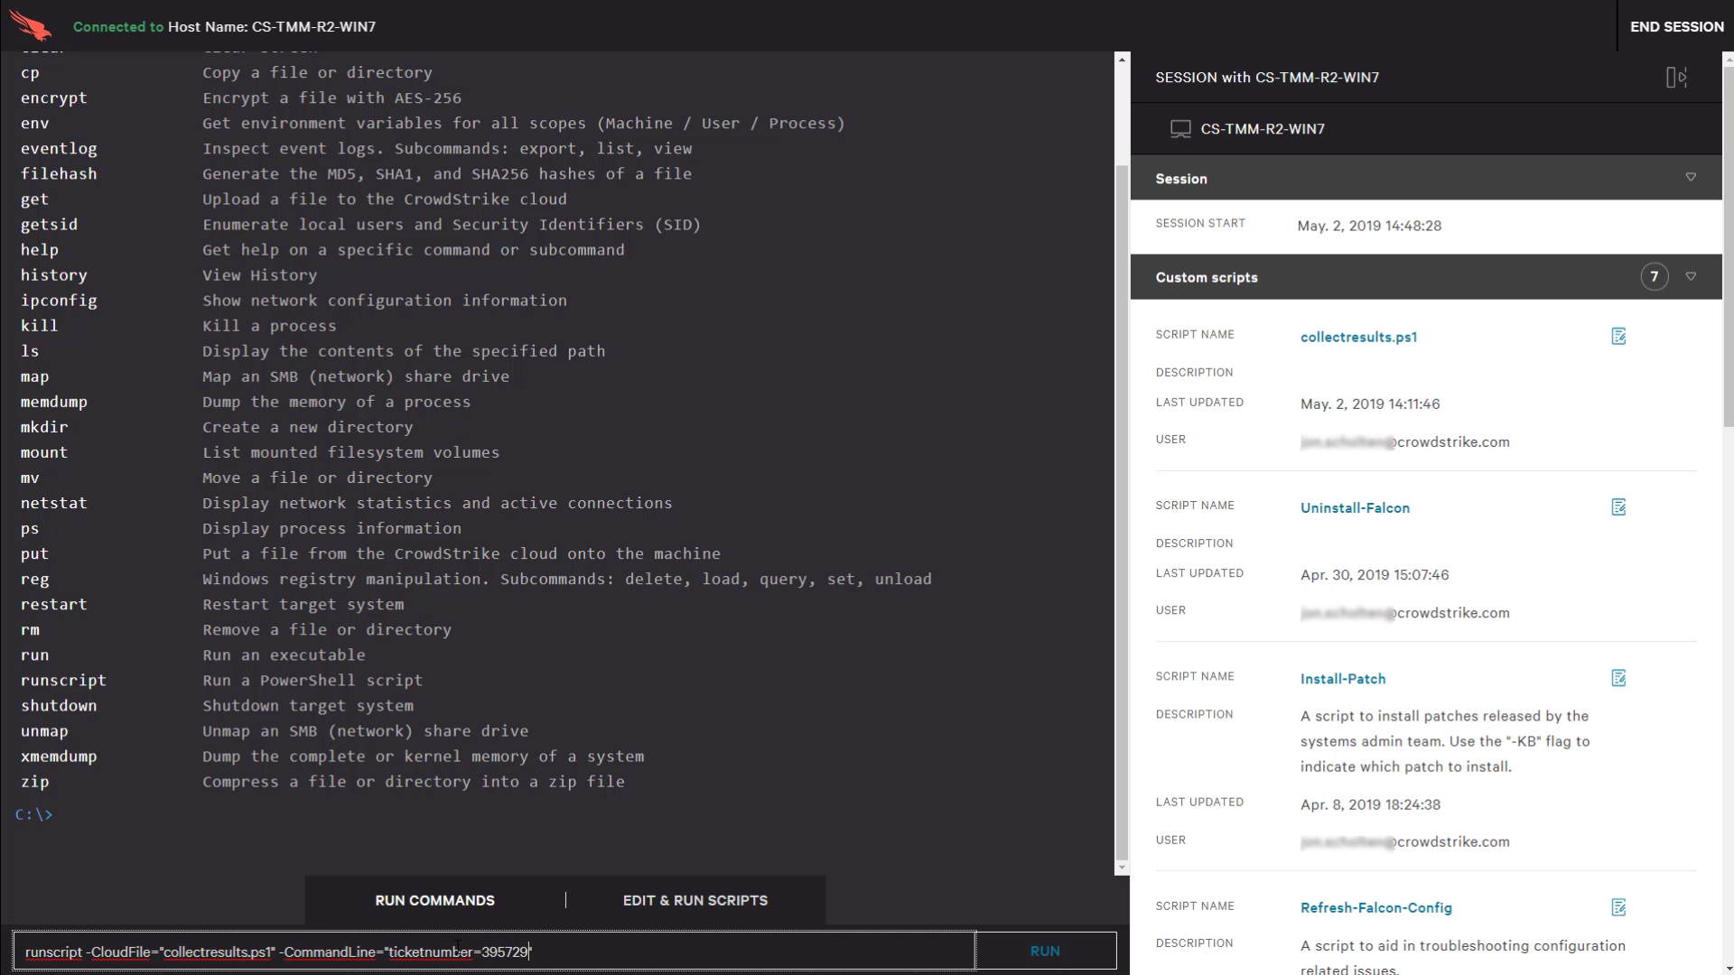Click the Install-Patch description paragraph
This screenshot has height=975, width=1734.
coord(1445,741)
